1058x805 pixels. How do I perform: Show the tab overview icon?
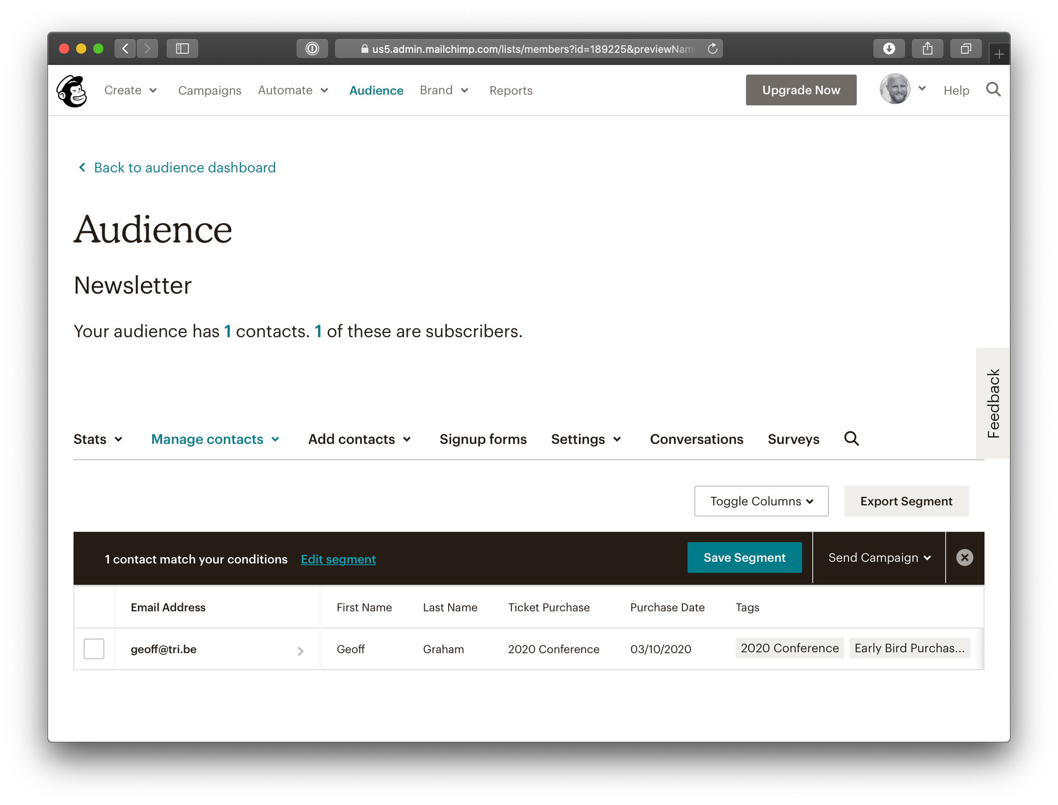coord(966,49)
